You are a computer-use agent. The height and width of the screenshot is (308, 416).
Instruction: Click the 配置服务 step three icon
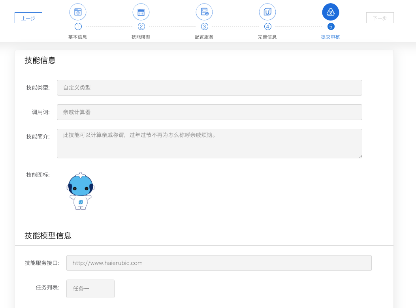point(204,12)
